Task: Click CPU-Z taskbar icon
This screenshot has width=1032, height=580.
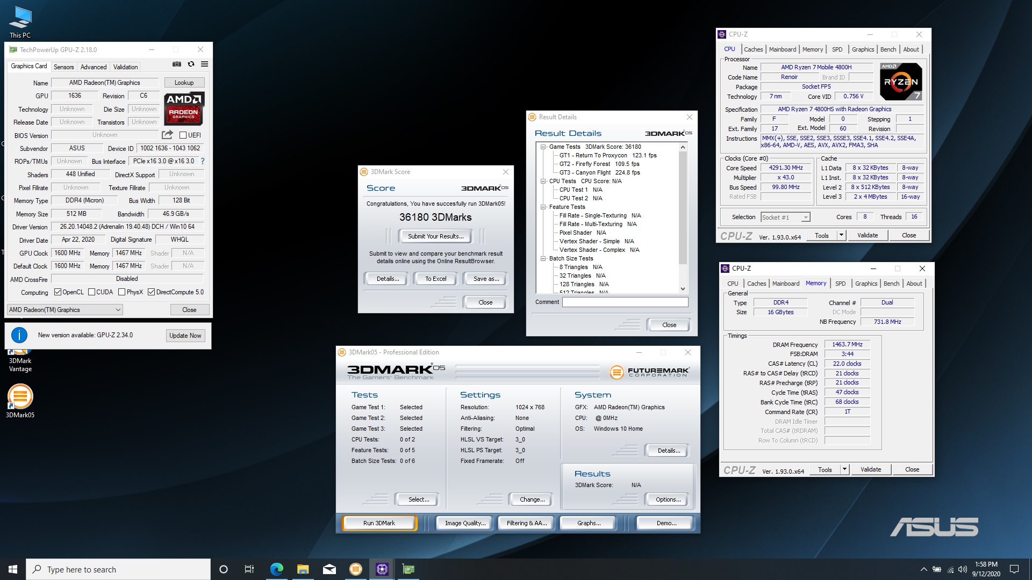Action: [x=382, y=569]
